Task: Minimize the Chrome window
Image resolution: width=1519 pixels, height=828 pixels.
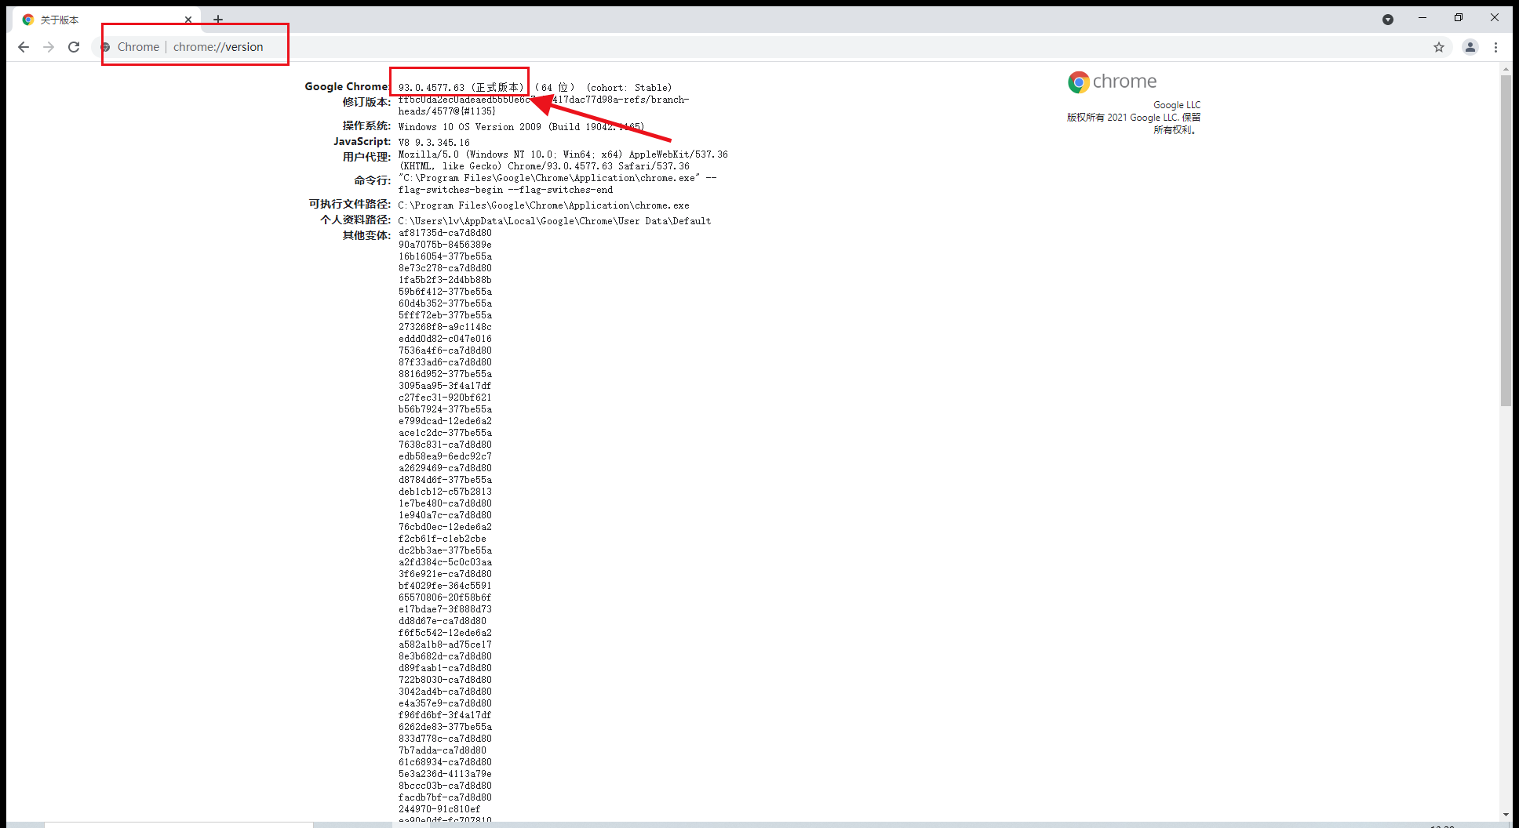Action: tap(1422, 17)
